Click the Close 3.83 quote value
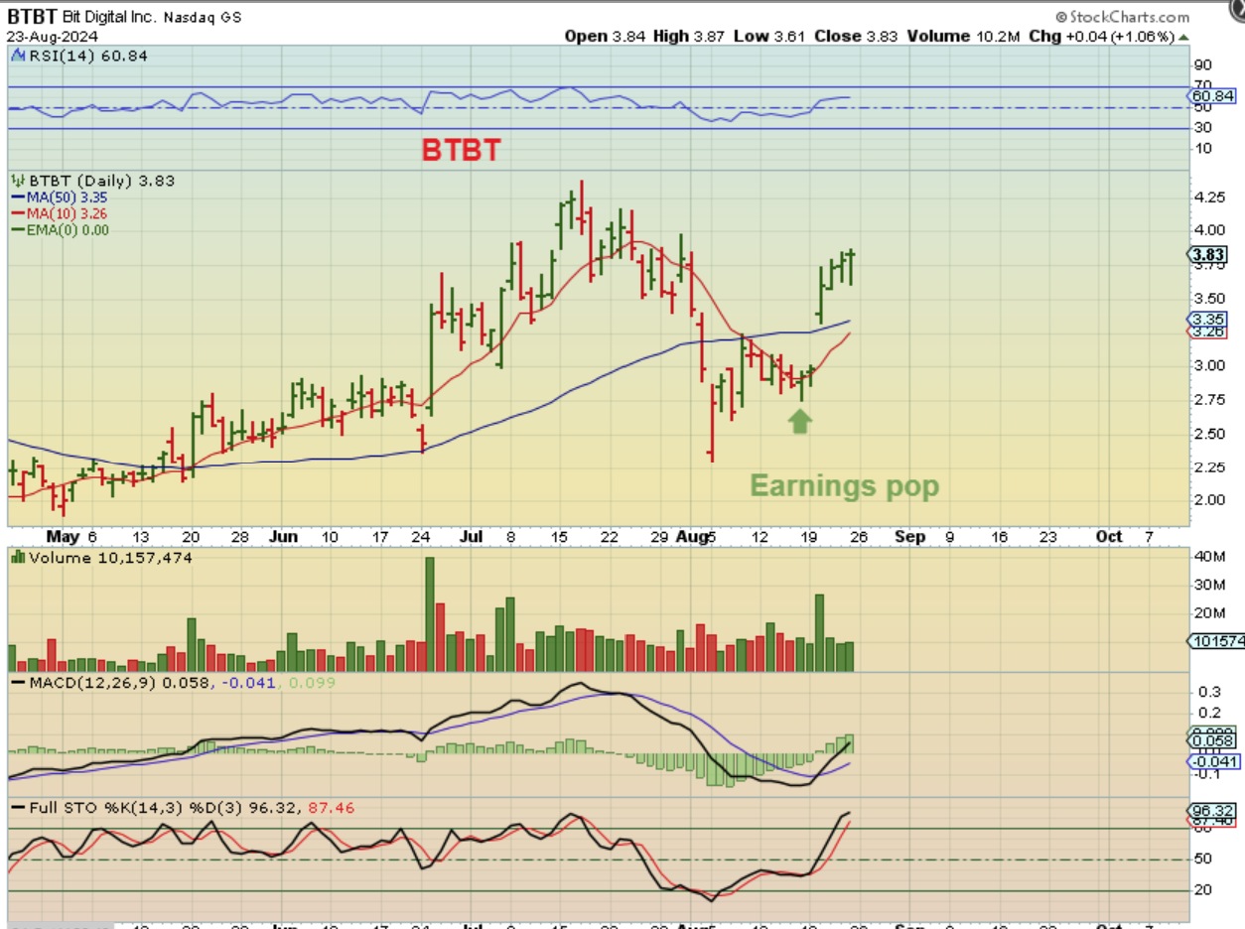This screenshot has width=1245, height=929. (856, 36)
